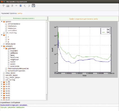Click the document copy toolbar icon
This screenshot has height=111, width=119.
tap(12, 6)
